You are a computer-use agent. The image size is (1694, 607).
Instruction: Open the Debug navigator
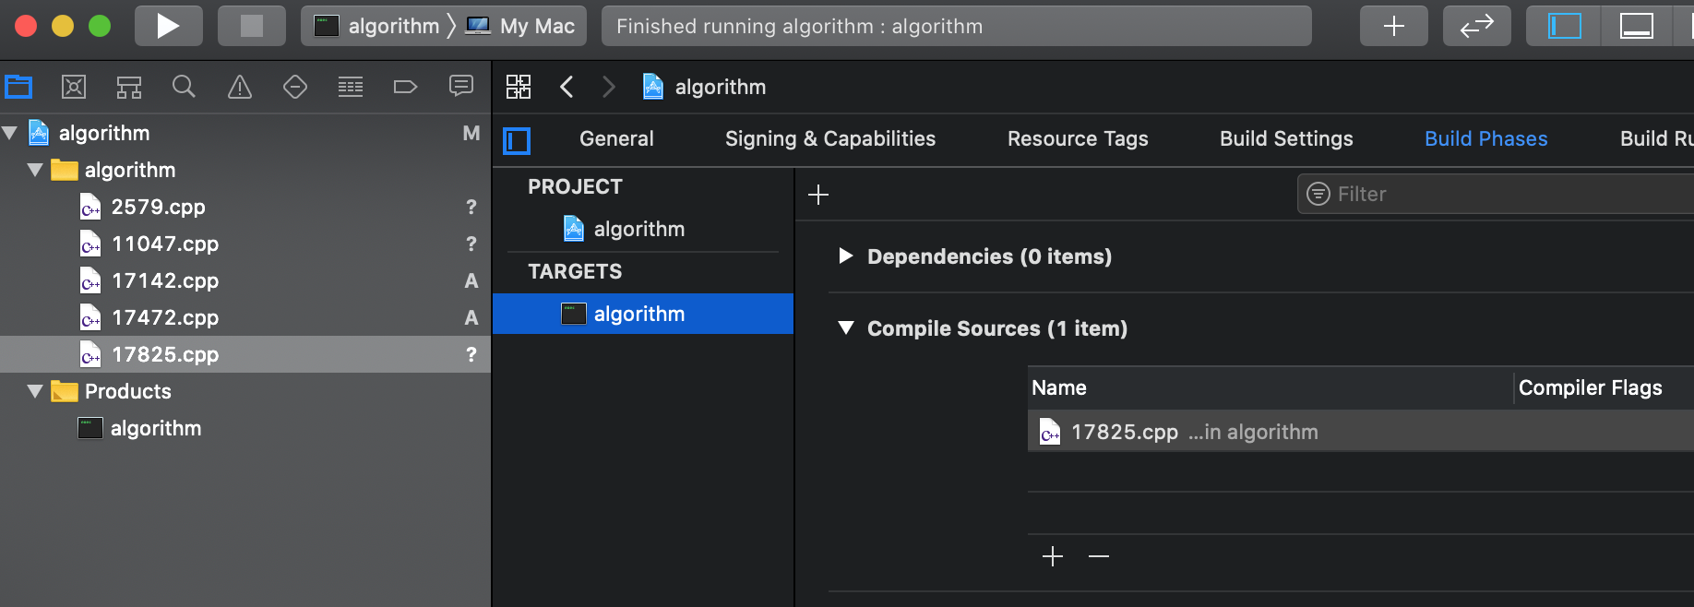(351, 87)
